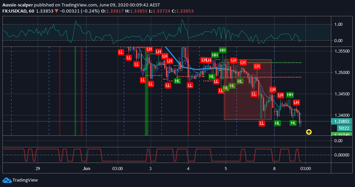
Task: Open the Aussie-scalper author name
Action: pyautogui.click(x=18, y=5)
